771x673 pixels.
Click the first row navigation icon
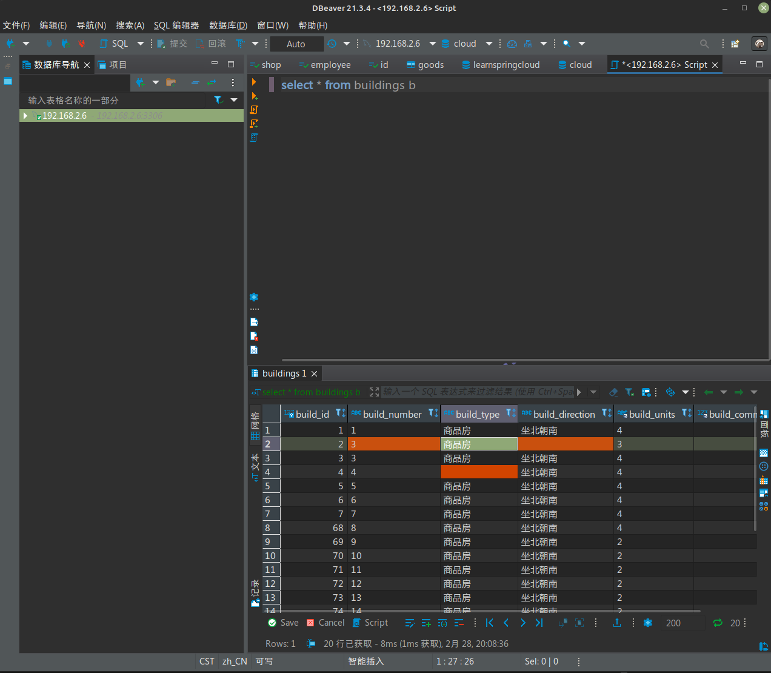click(490, 623)
